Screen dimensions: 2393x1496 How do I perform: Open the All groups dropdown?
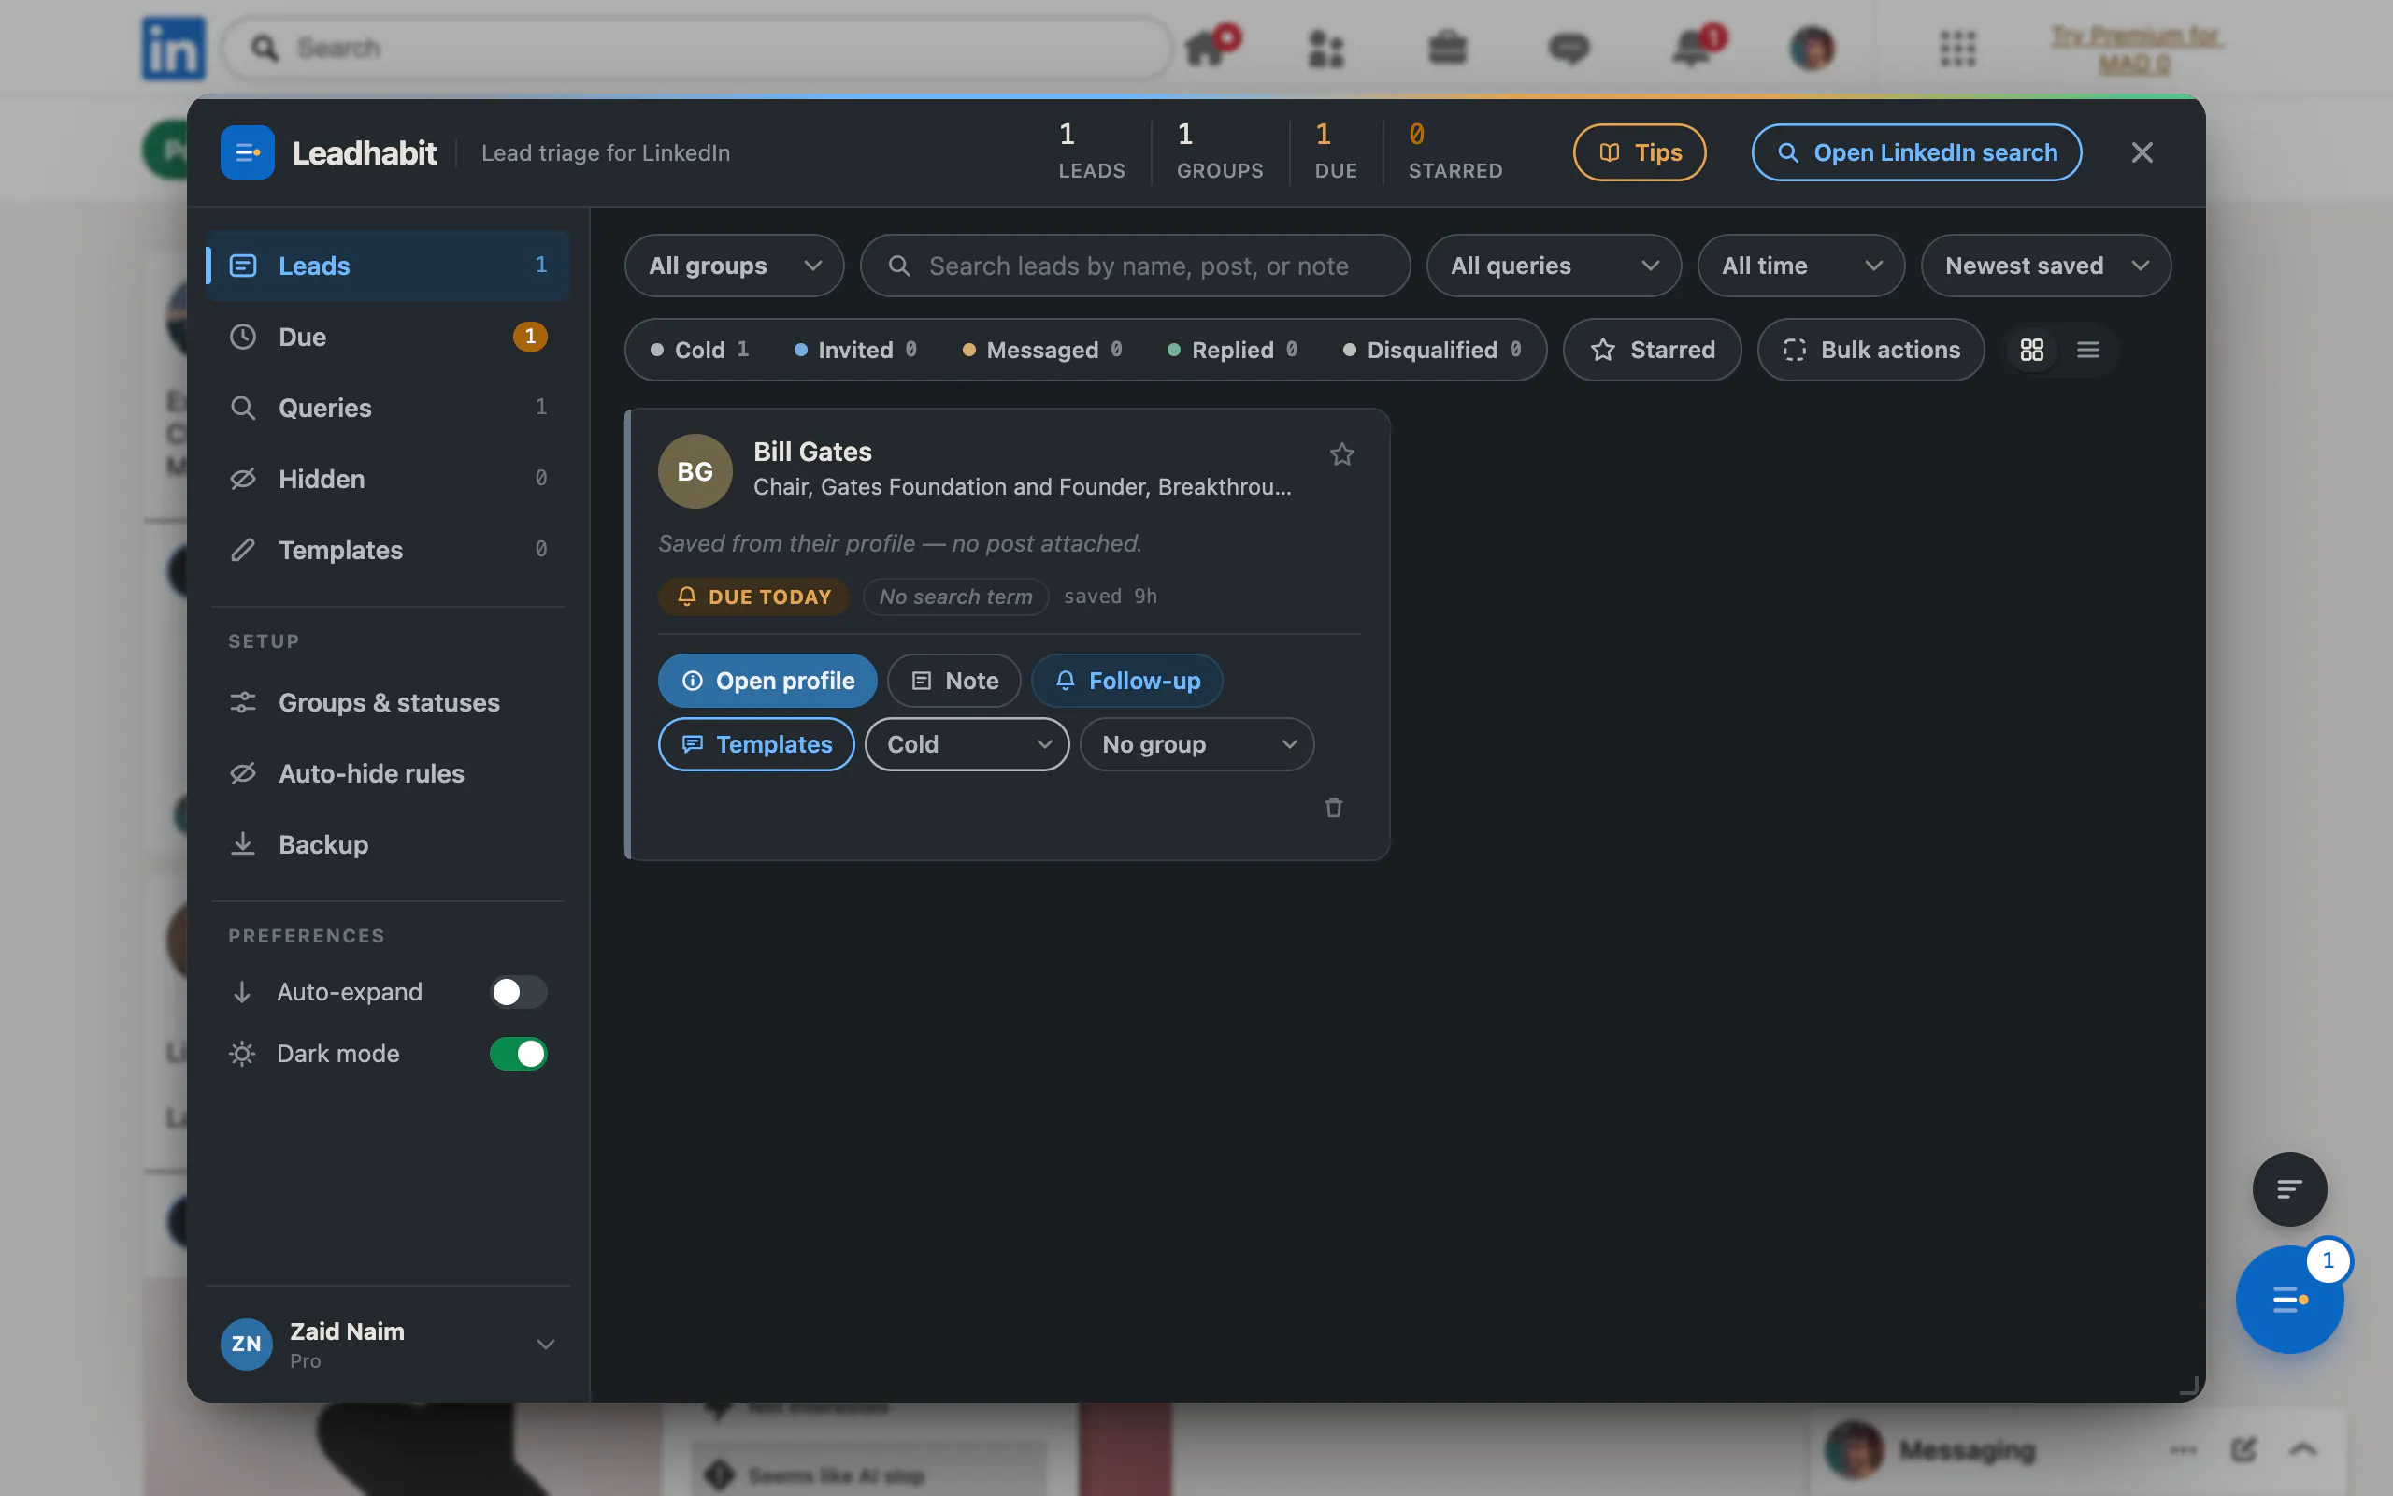coord(734,266)
